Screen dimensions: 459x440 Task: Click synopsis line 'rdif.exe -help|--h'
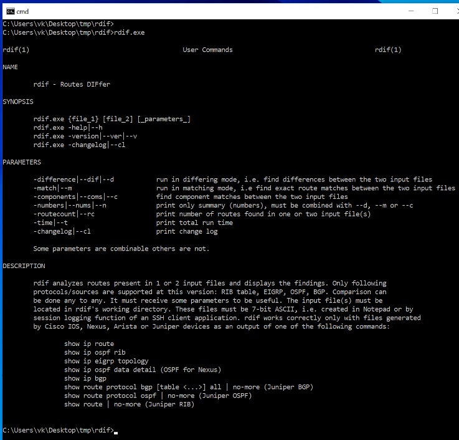pyautogui.click(x=68, y=127)
